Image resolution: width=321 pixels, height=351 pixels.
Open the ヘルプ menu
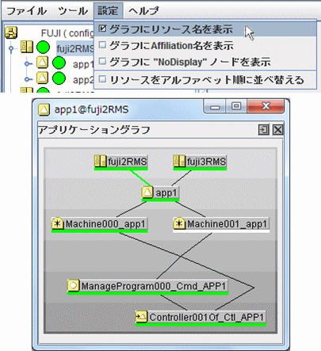pos(143,11)
